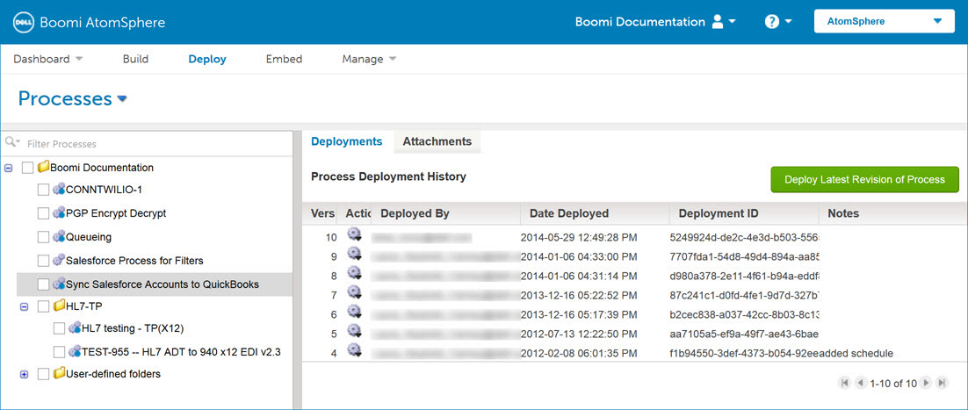Viewport: 968px width, 410px height.
Task: Go to the Embed menu
Action: tap(284, 60)
